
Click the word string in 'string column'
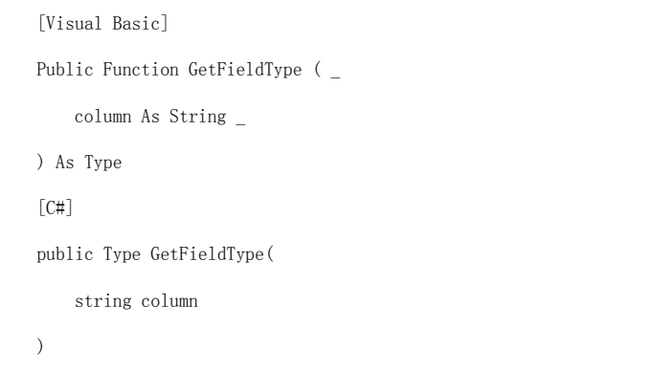tap(102, 301)
